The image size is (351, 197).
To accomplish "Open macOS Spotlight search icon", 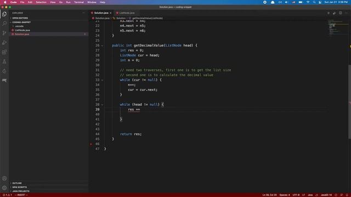I will coord(314,2).
